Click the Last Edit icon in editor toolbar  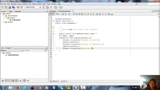click(x=63, y=14)
